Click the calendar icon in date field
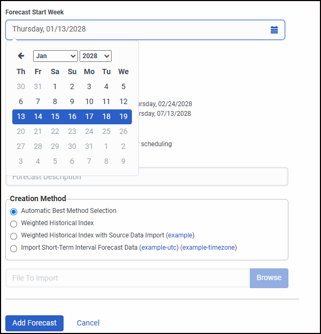The width and height of the screenshot is (321, 334). tap(274, 30)
